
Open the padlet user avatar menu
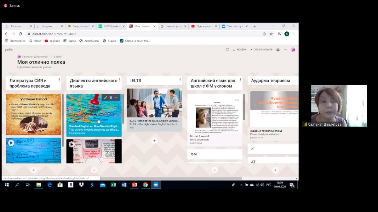point(293,50)
